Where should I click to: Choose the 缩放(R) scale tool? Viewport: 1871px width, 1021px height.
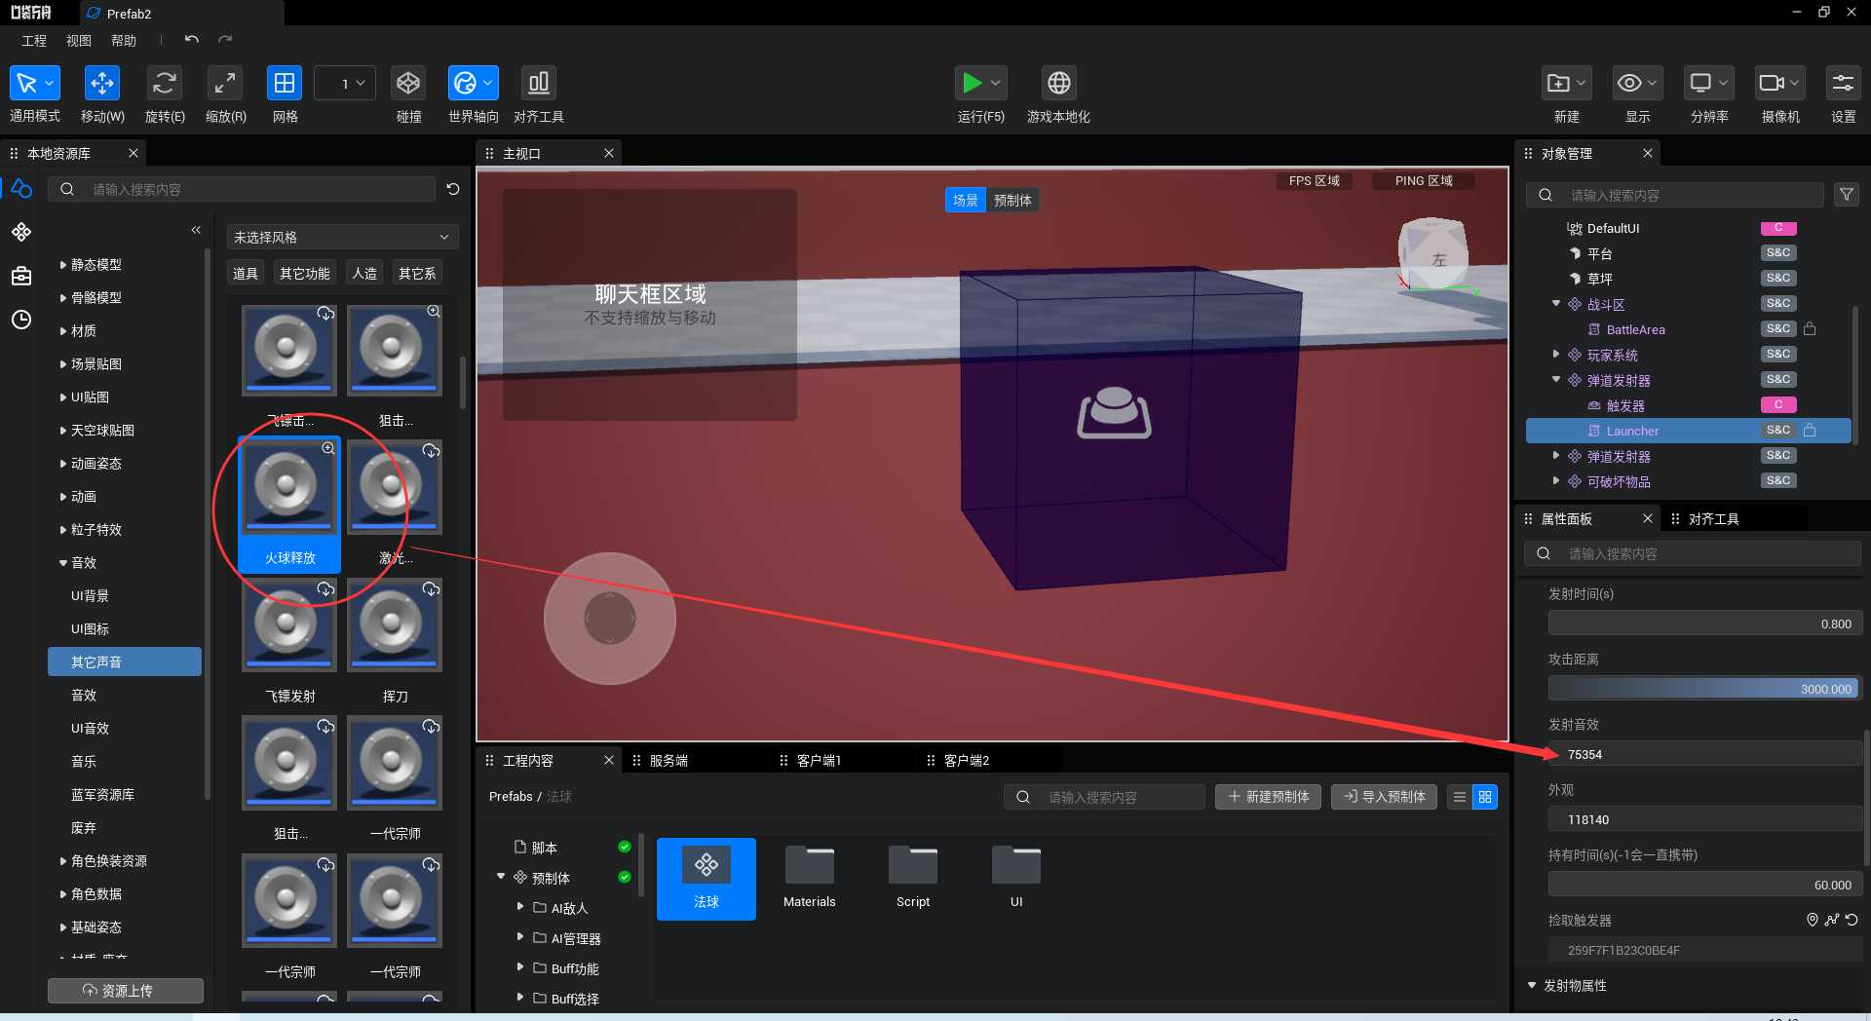click(225, 84)
